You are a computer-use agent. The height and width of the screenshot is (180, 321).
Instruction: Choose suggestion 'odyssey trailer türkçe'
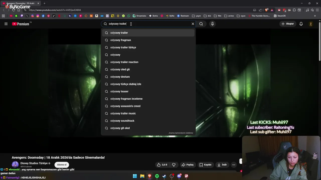(148, 47)
